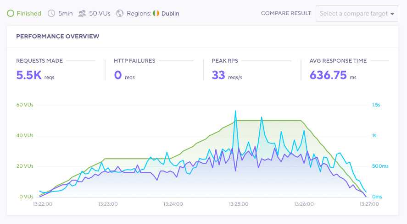Click the REQUESTS MADE label
Screen dimensions: 407x224
coord(39,61)
